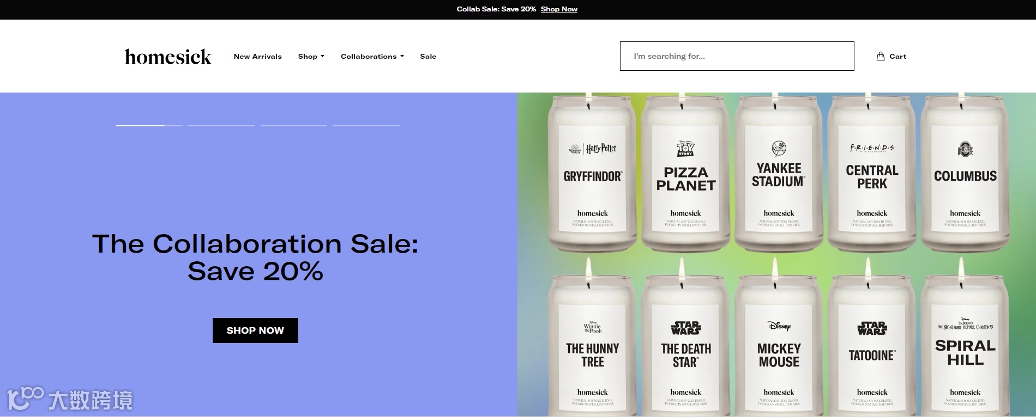Expand the Collaborations dropdown menu
Viewport: 1036px width, 417px height.
coord(372,56)
